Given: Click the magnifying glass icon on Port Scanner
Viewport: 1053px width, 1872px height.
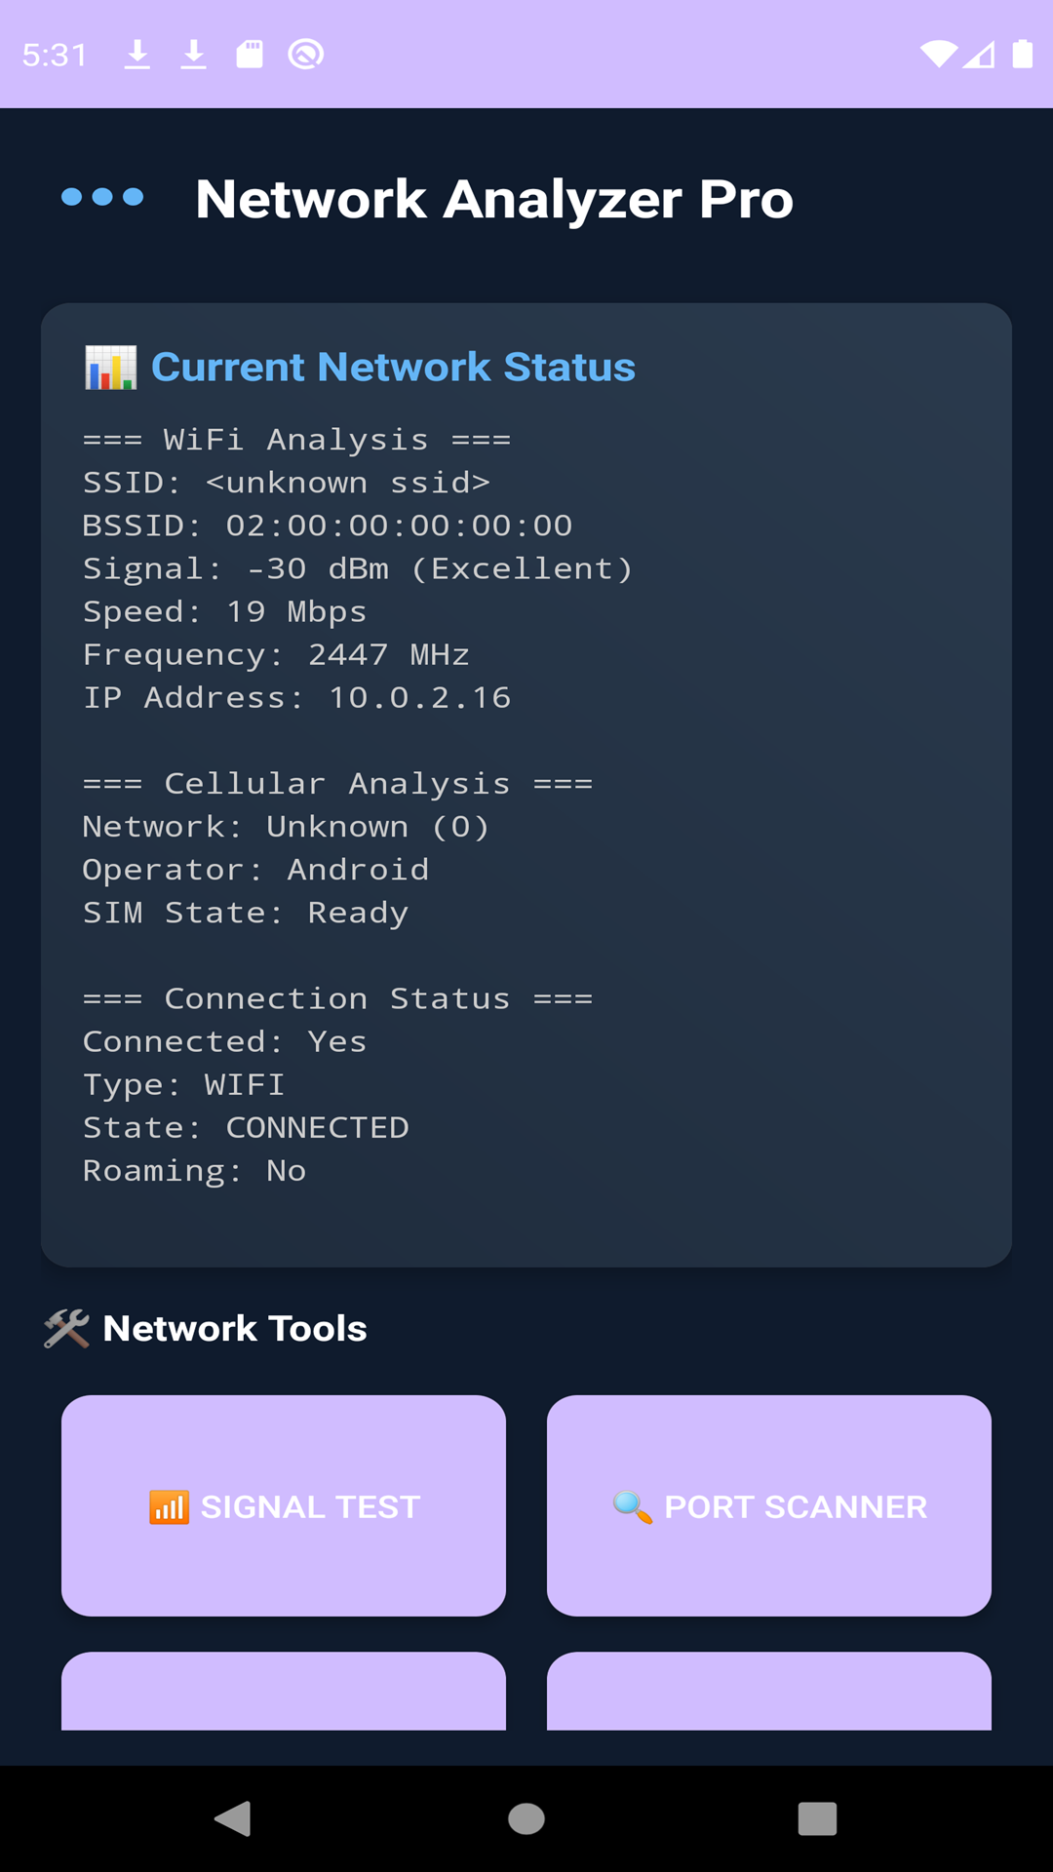Looking at the screenshot, I should click(x=632, y=1507).
